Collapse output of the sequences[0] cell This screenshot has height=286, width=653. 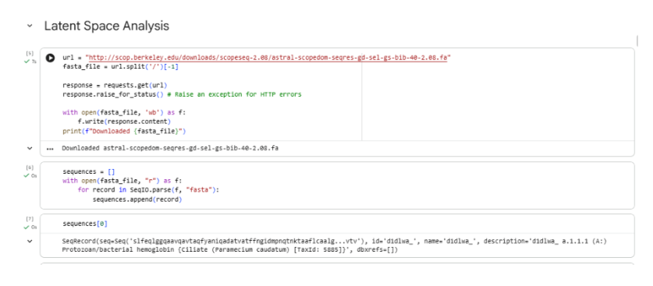tap(30, 241)
